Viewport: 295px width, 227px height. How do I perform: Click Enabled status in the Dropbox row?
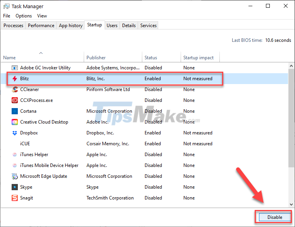[x=153, y=133]
